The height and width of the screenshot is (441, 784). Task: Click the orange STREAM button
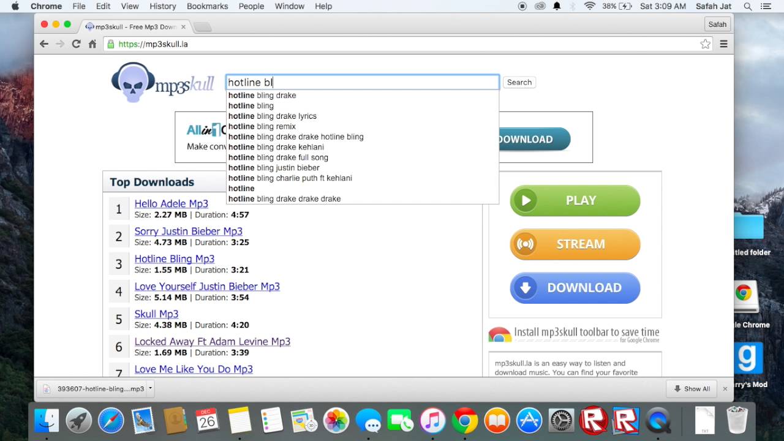pyautogui.click(x=575, y=244)
